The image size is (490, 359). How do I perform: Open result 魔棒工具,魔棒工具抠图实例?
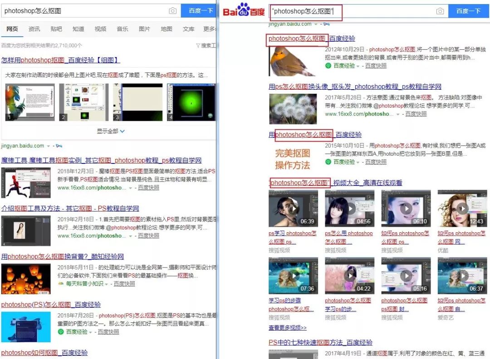101,160
